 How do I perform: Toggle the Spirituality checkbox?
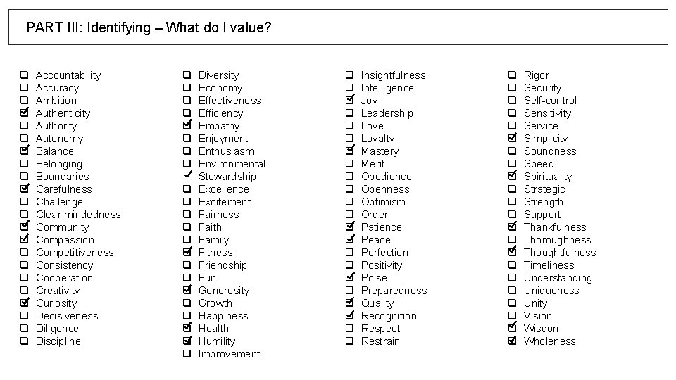click(x=512, y=177)
